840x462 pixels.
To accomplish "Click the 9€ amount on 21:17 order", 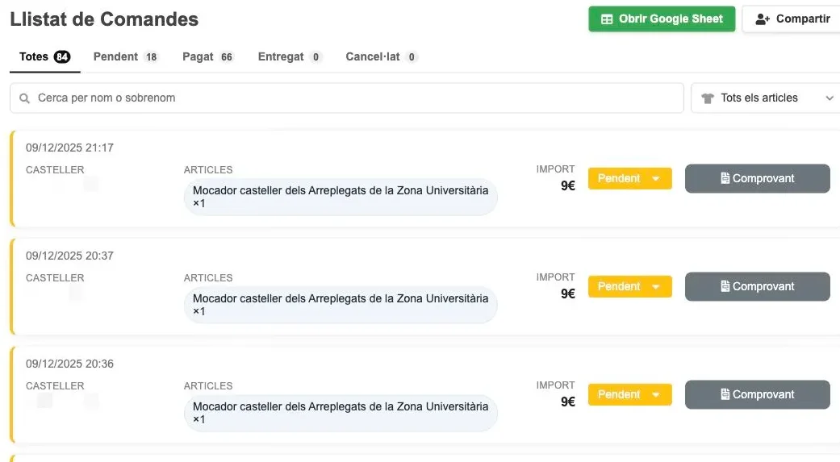I will click(x=568, y=185).
